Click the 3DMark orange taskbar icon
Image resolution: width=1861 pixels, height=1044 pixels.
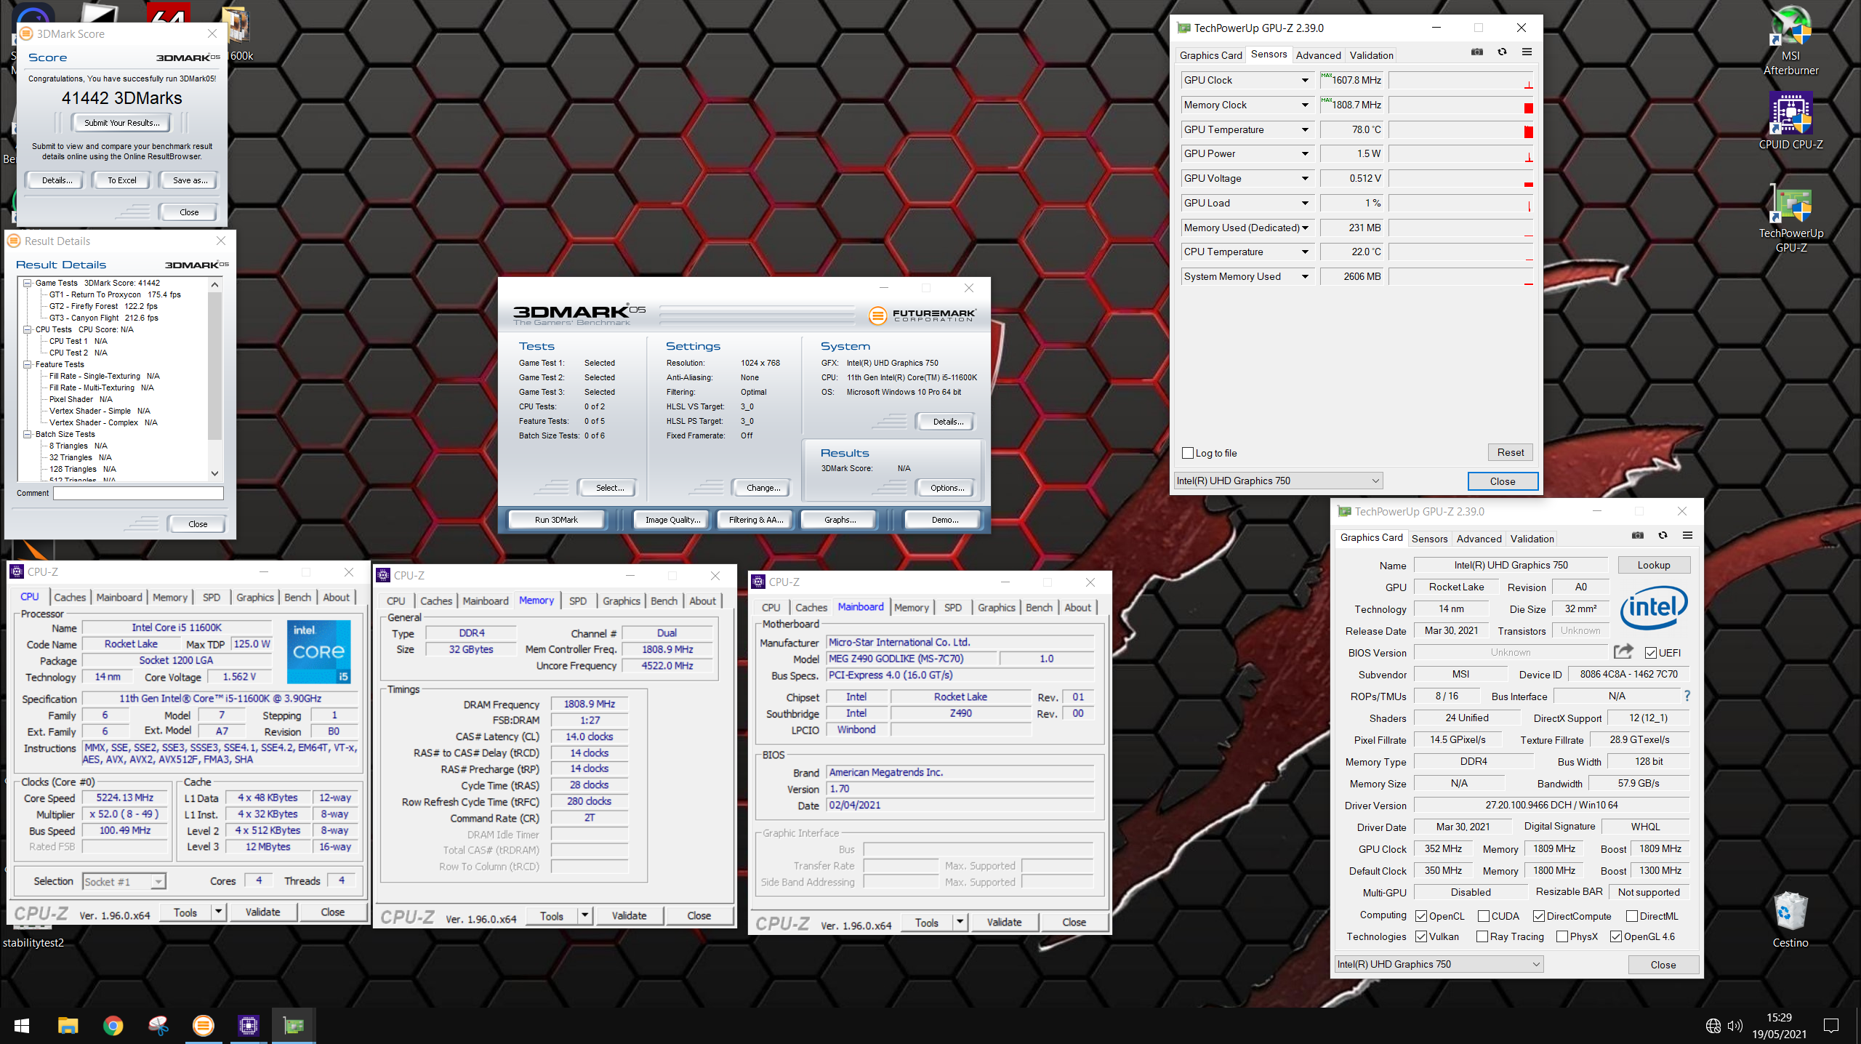pyautogui.click(x=204, y=1026)
